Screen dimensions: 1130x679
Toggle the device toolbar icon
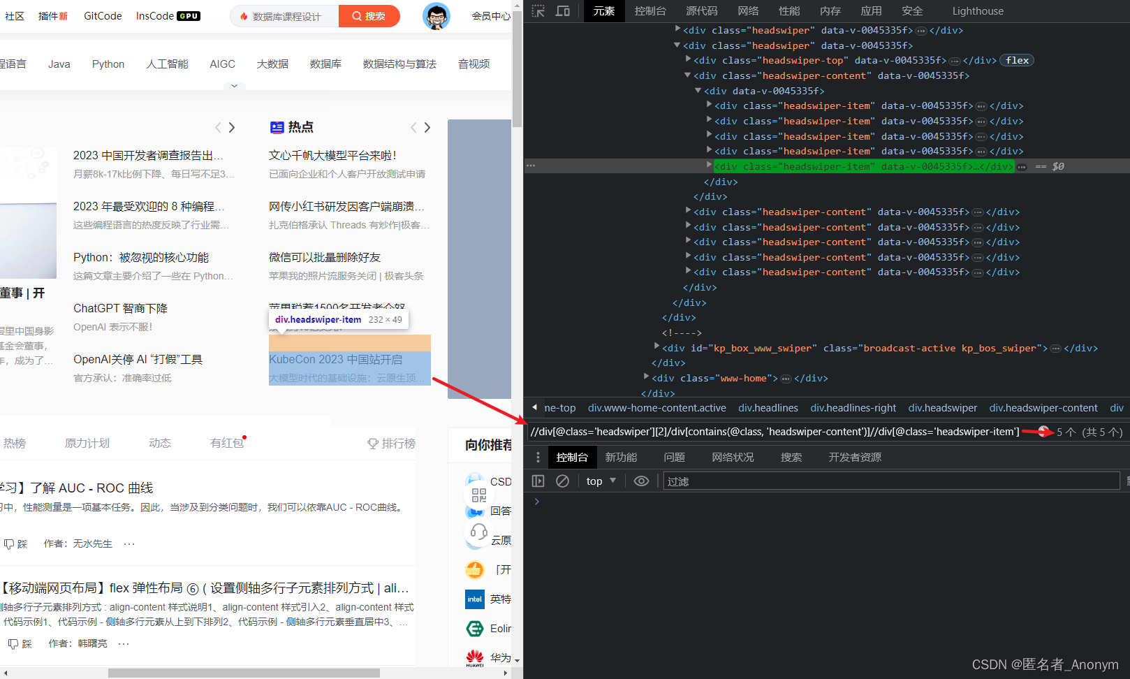[x=562, y=11]
